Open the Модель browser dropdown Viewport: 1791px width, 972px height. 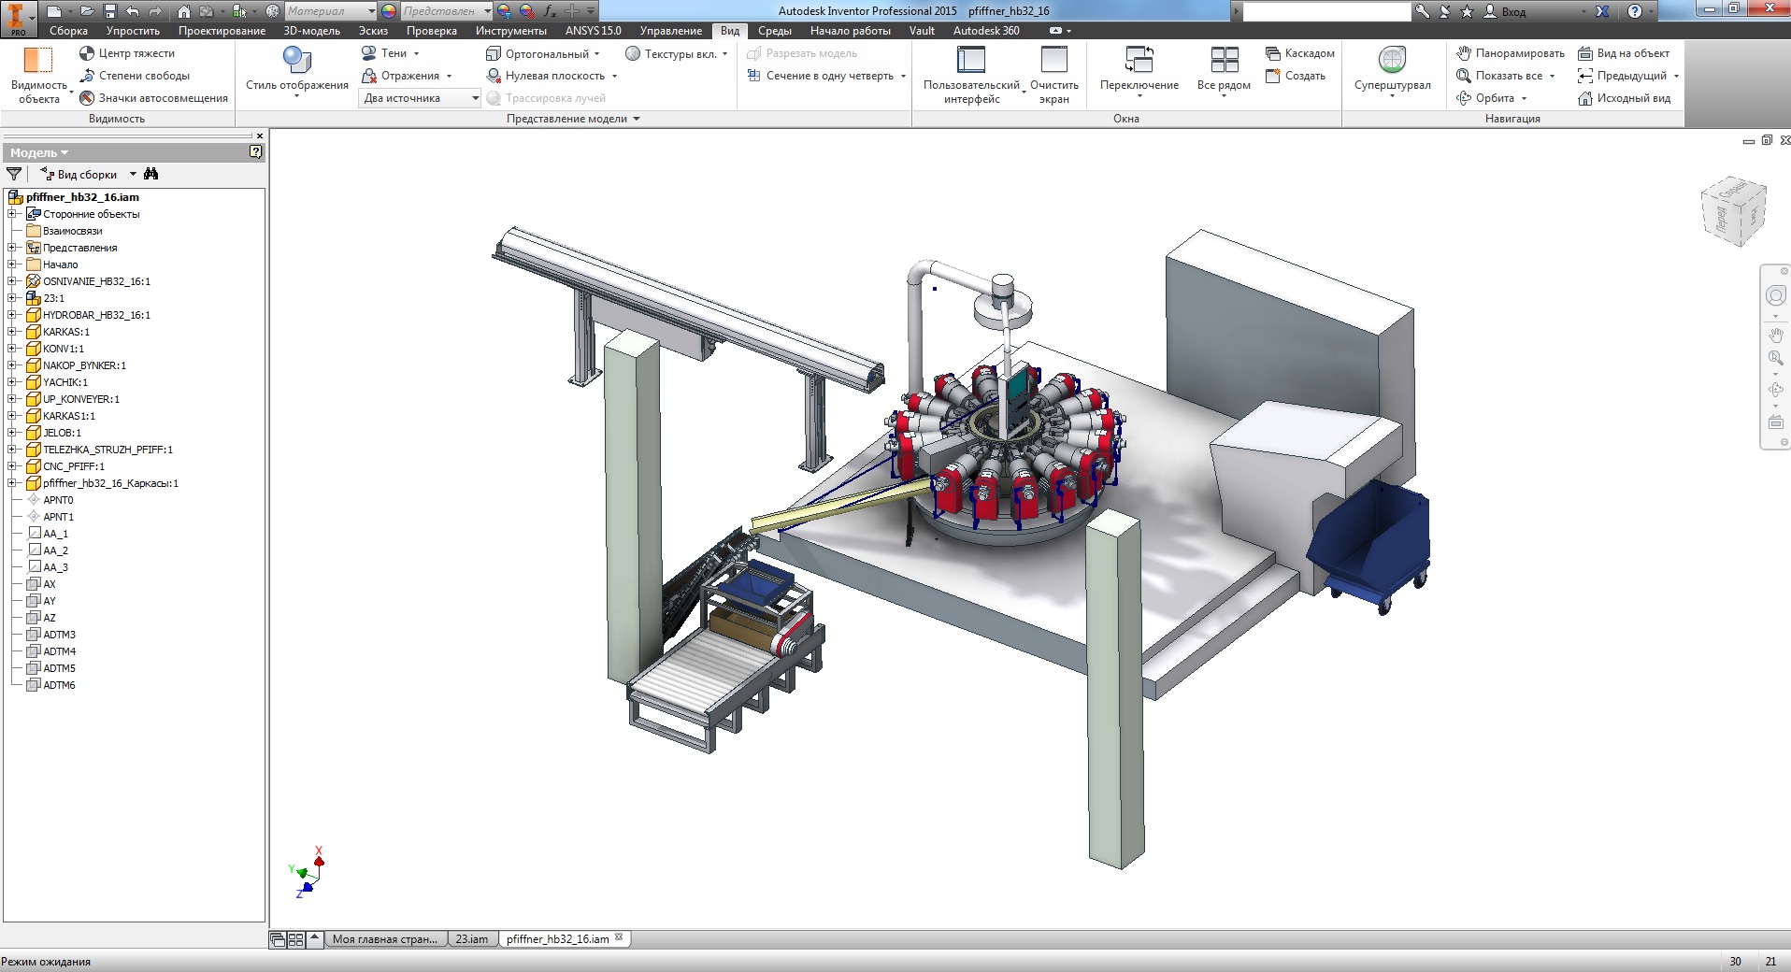pyautogui.click(x=39, y=152)
